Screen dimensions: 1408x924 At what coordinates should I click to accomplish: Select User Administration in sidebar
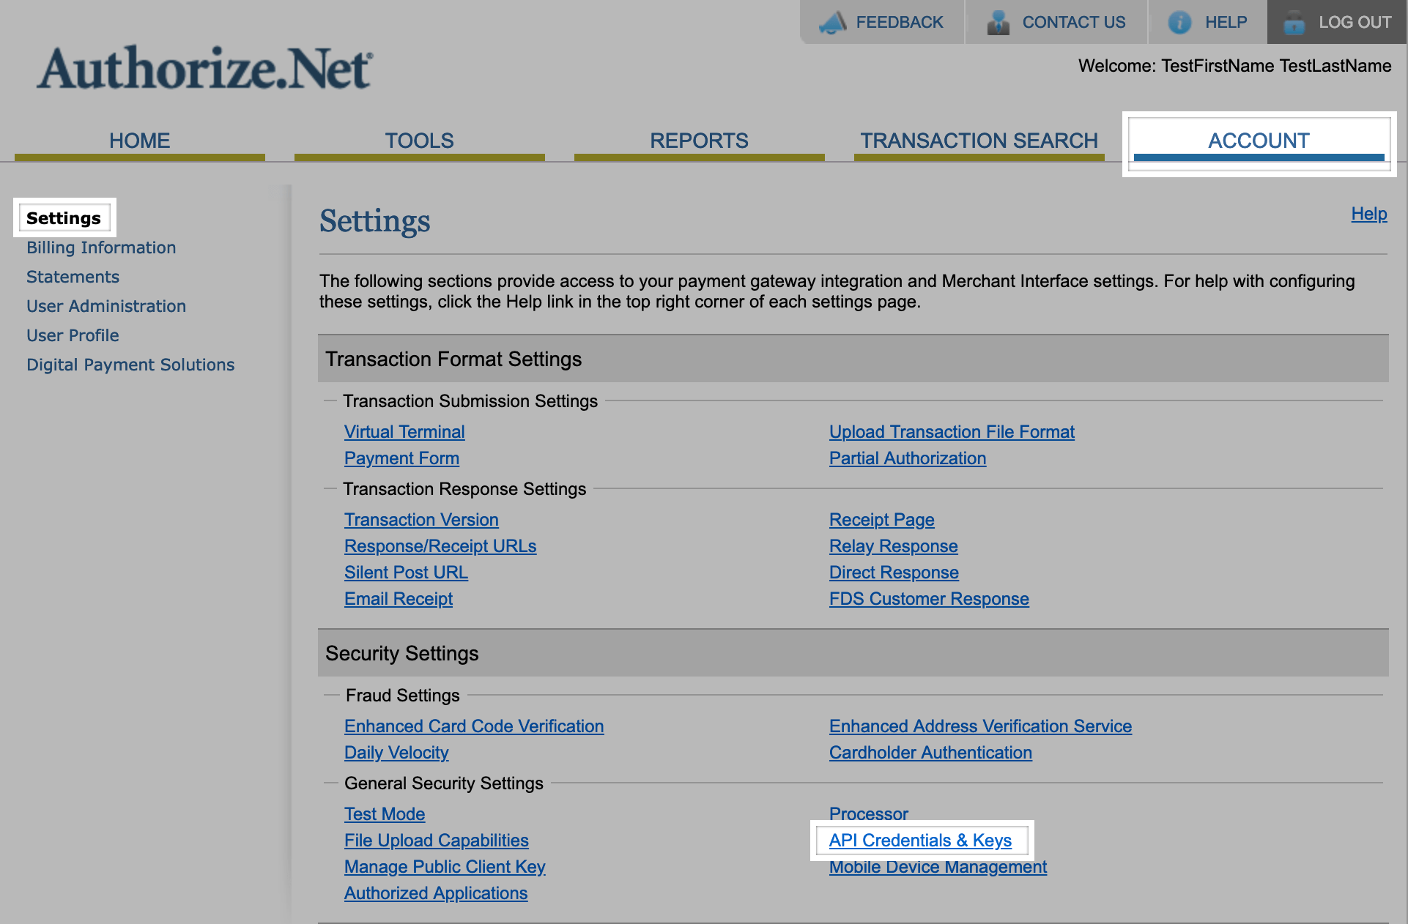106,306
